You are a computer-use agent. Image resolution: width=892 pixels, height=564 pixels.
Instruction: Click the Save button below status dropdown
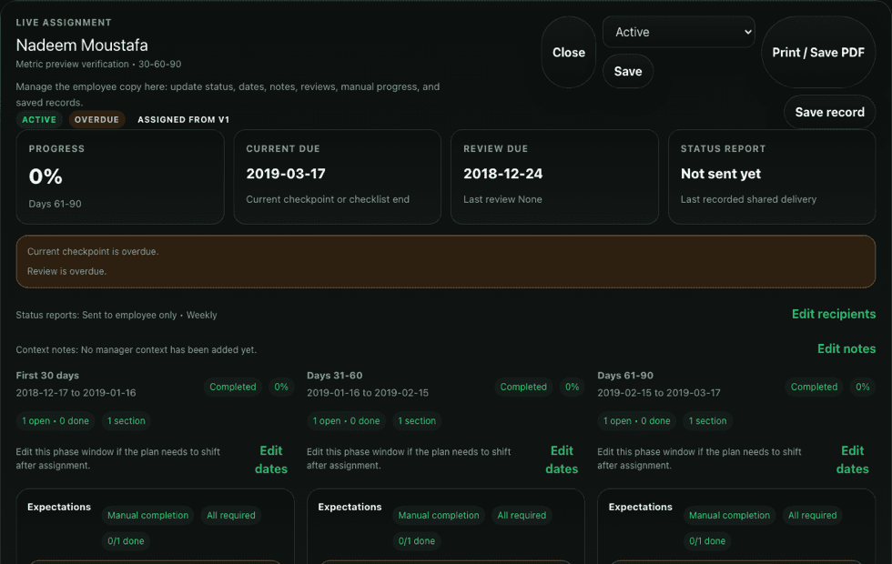(628, 71)
